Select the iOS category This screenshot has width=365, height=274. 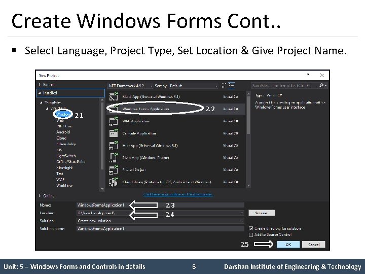pos(59,150)
